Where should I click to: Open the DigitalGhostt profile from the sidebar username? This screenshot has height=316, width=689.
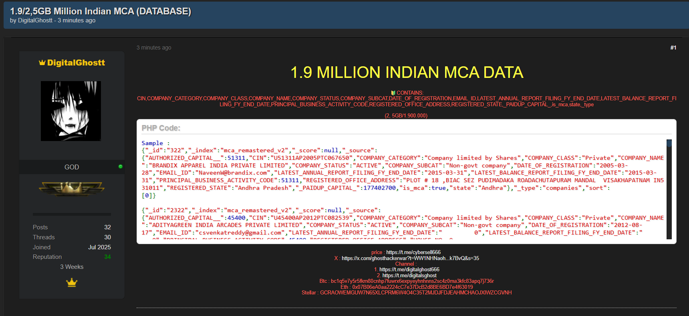pos(76,63)
